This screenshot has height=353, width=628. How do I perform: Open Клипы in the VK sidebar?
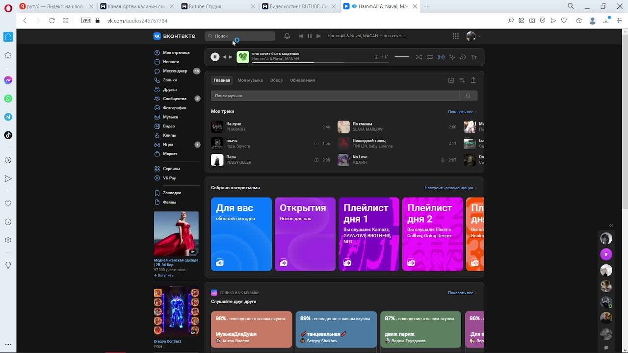coord(169,135)
